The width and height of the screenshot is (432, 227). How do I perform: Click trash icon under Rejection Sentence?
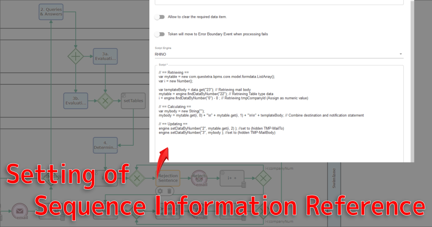click(170, 191)
